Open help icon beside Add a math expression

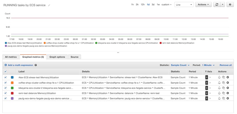pyautogui.click(x=36, y=65)
